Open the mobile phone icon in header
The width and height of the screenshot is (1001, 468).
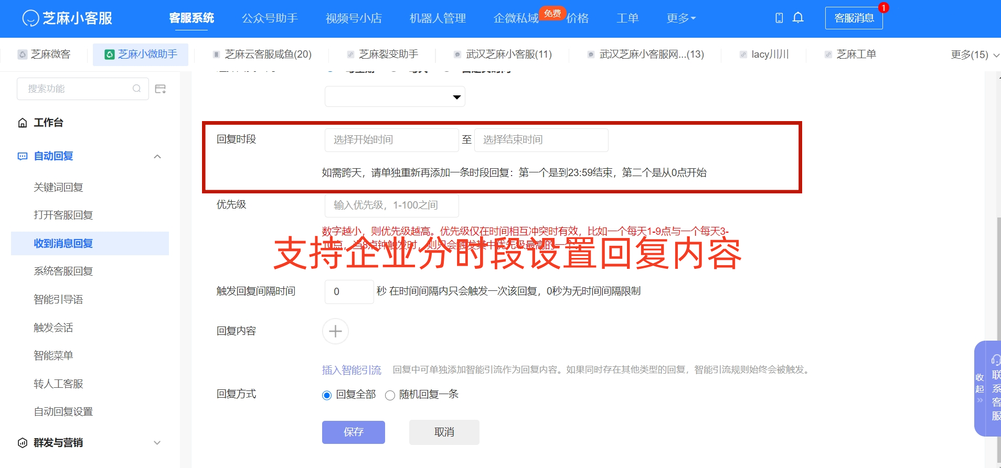click(x=779, y=18)
